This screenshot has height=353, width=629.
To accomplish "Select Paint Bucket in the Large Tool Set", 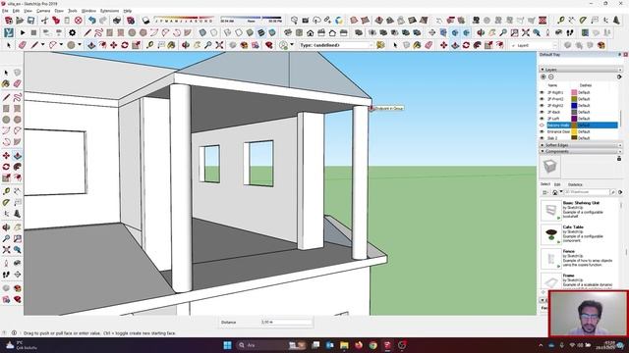I will pyautogui.click(x=6, y=83).
